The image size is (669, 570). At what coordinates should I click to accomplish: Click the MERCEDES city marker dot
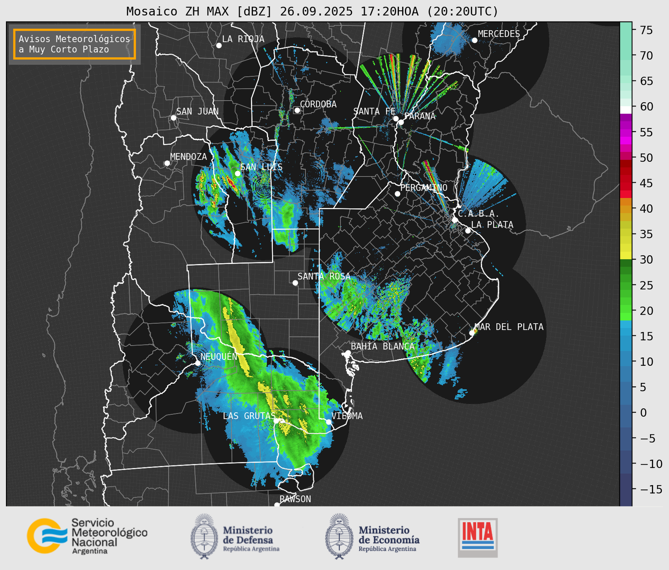click(474, 40)
